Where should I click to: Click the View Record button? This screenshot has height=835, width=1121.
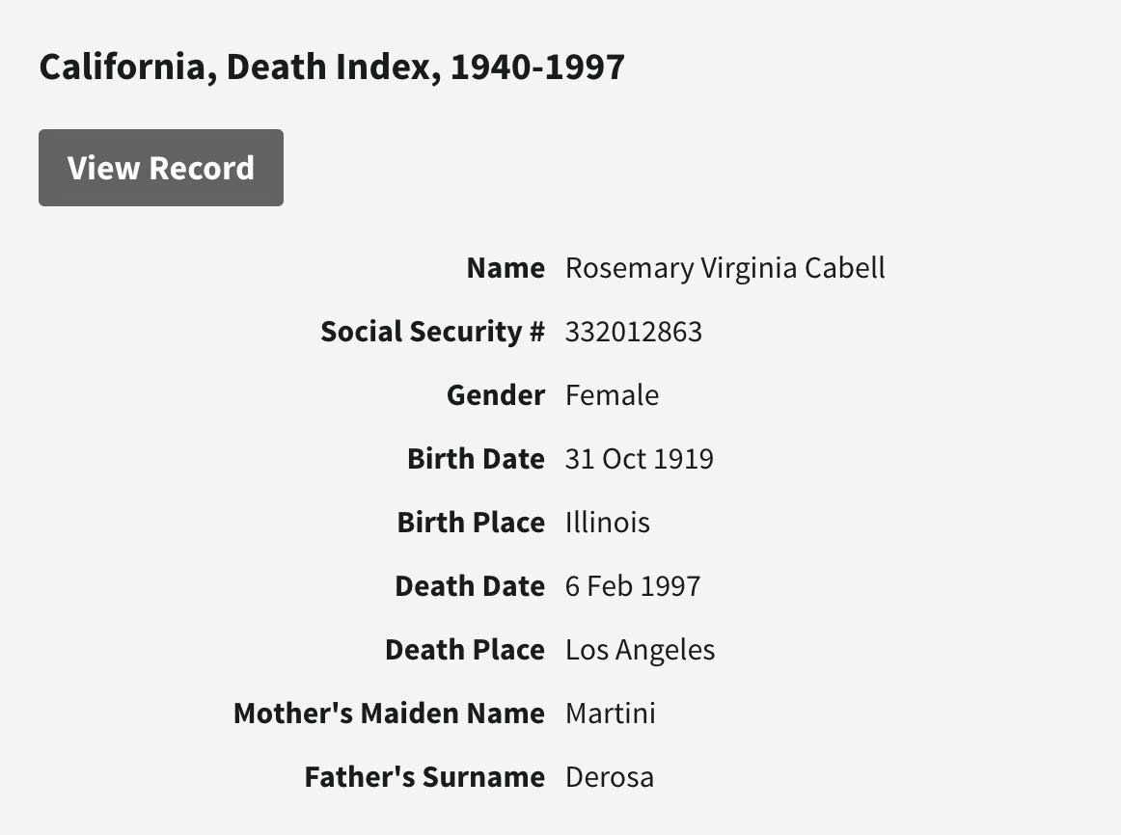click(x=161, y=168)
